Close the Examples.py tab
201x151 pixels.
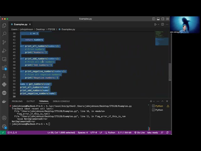tap(30, 25)
